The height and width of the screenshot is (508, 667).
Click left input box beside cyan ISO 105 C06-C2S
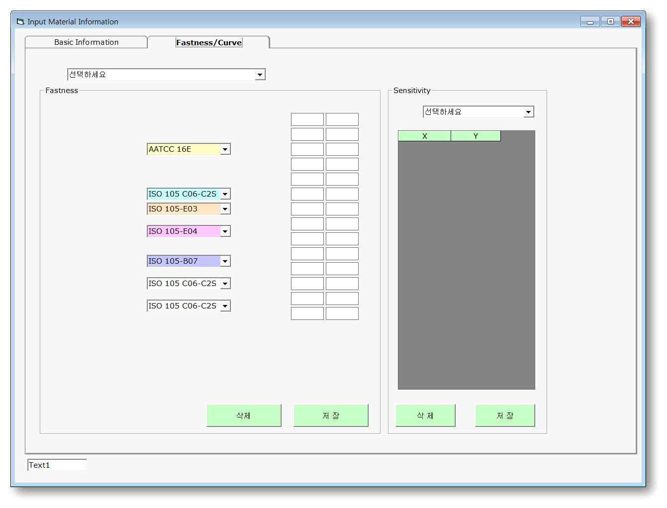click(x=307, y=194)
